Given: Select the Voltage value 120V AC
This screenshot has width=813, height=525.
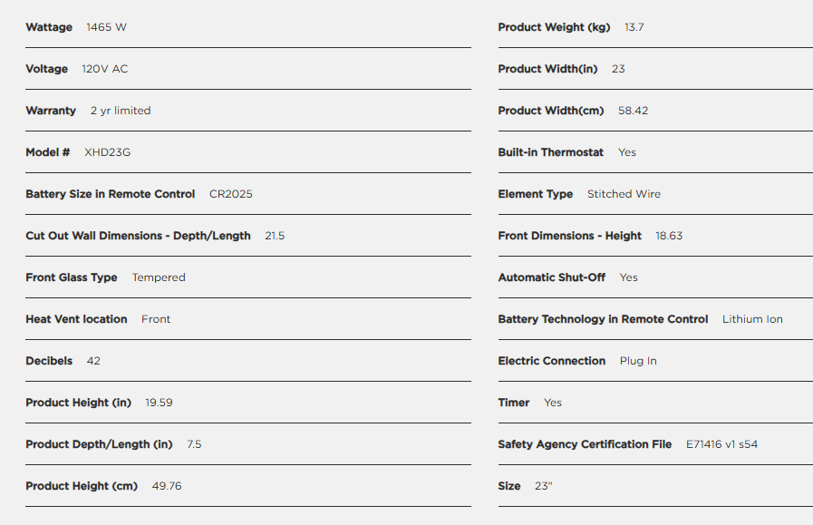Looking at the screenshot, I should pos(105,69).
